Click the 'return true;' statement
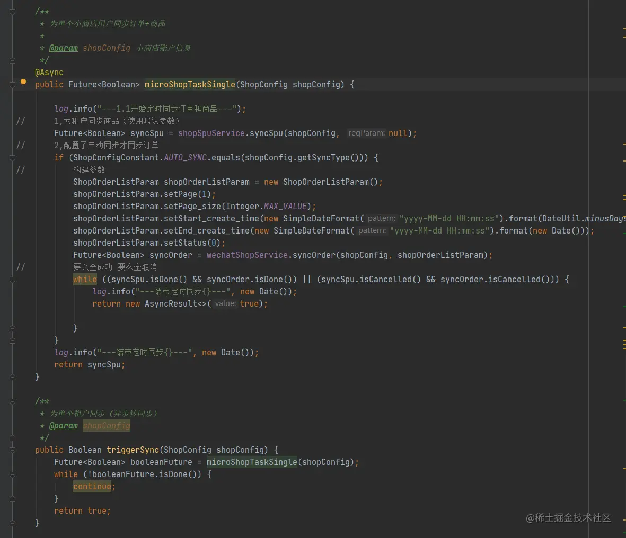This screenshot has height=538, width=626. (x=82, y=510)
